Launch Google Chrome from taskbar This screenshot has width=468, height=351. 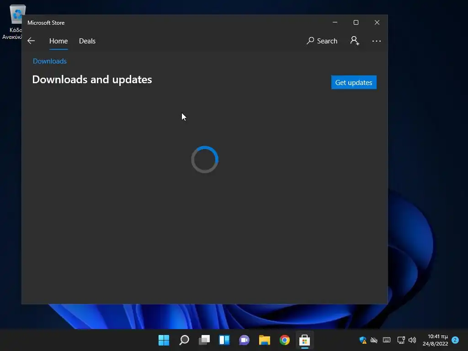coord(284,340)
